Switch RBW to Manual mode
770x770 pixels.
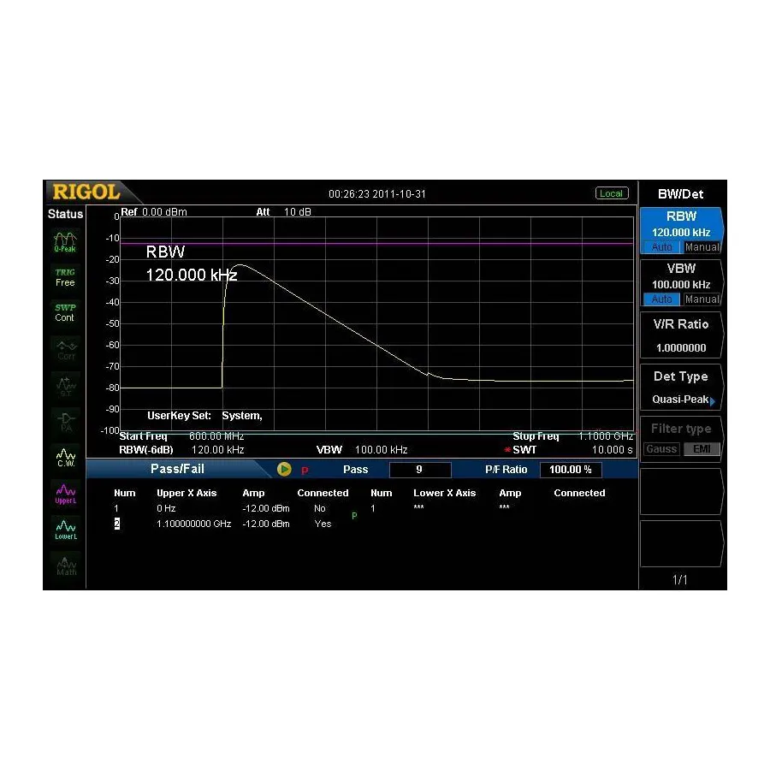(702, 246)
